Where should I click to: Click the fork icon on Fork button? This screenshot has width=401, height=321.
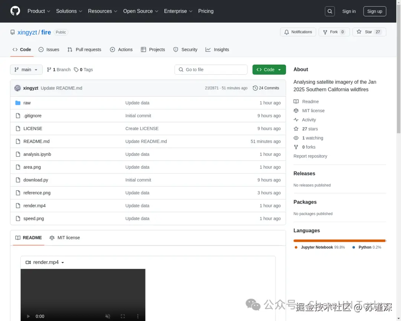click(325, 32)
